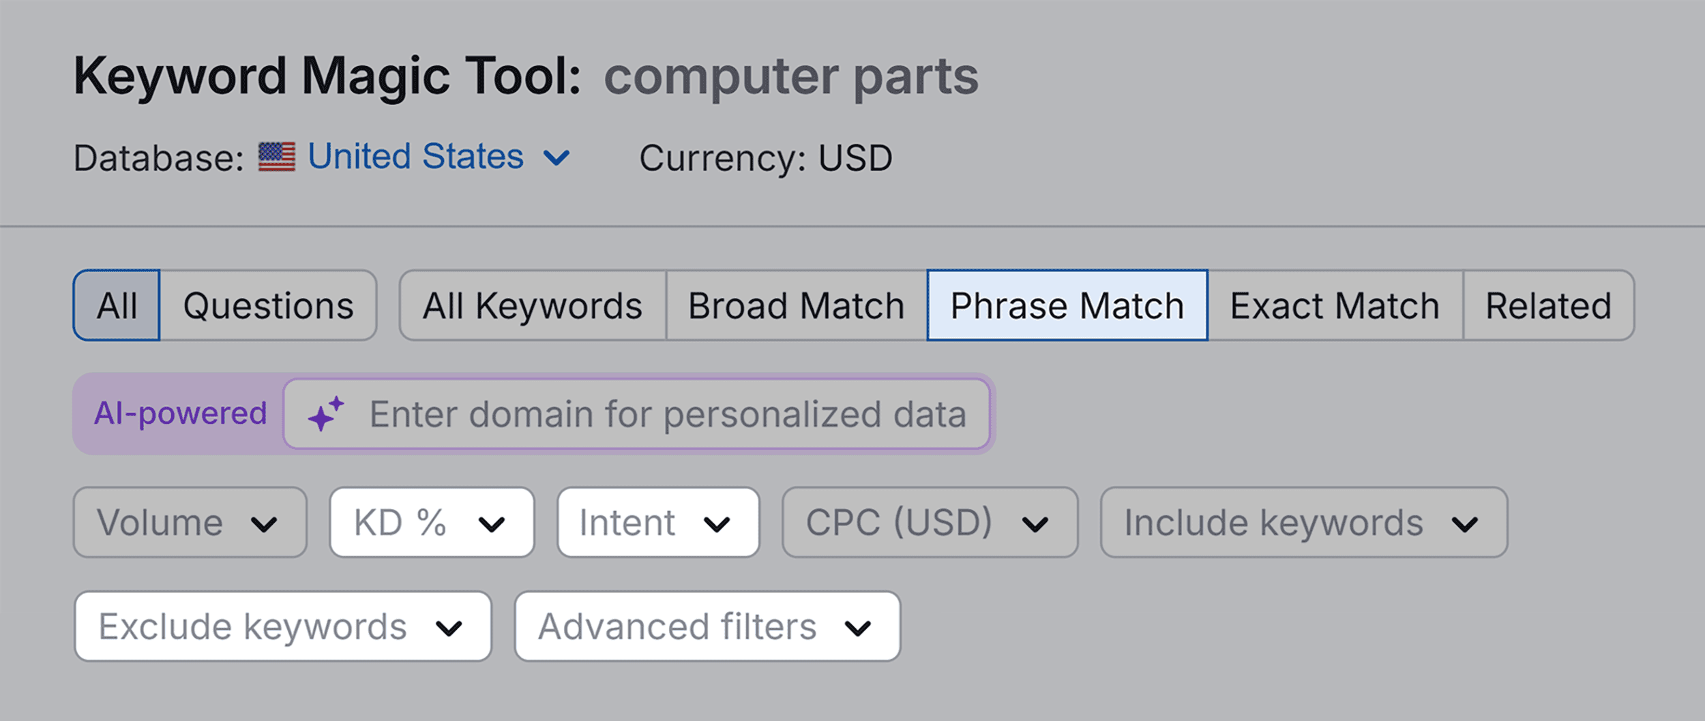Expand the KD % filter dropdown

(431, 523)
